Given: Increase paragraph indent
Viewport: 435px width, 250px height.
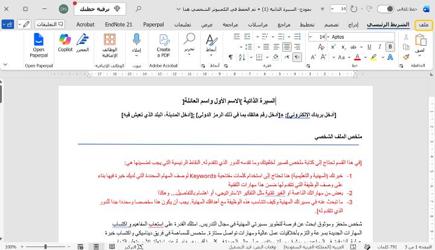Looking at the screenshot, I should [x=237, y=37].
